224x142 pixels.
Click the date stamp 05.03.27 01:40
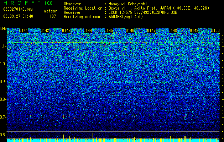click(x=18, y=16)
